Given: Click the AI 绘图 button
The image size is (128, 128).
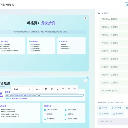Looking at the screenshot, I should (103, 108).
